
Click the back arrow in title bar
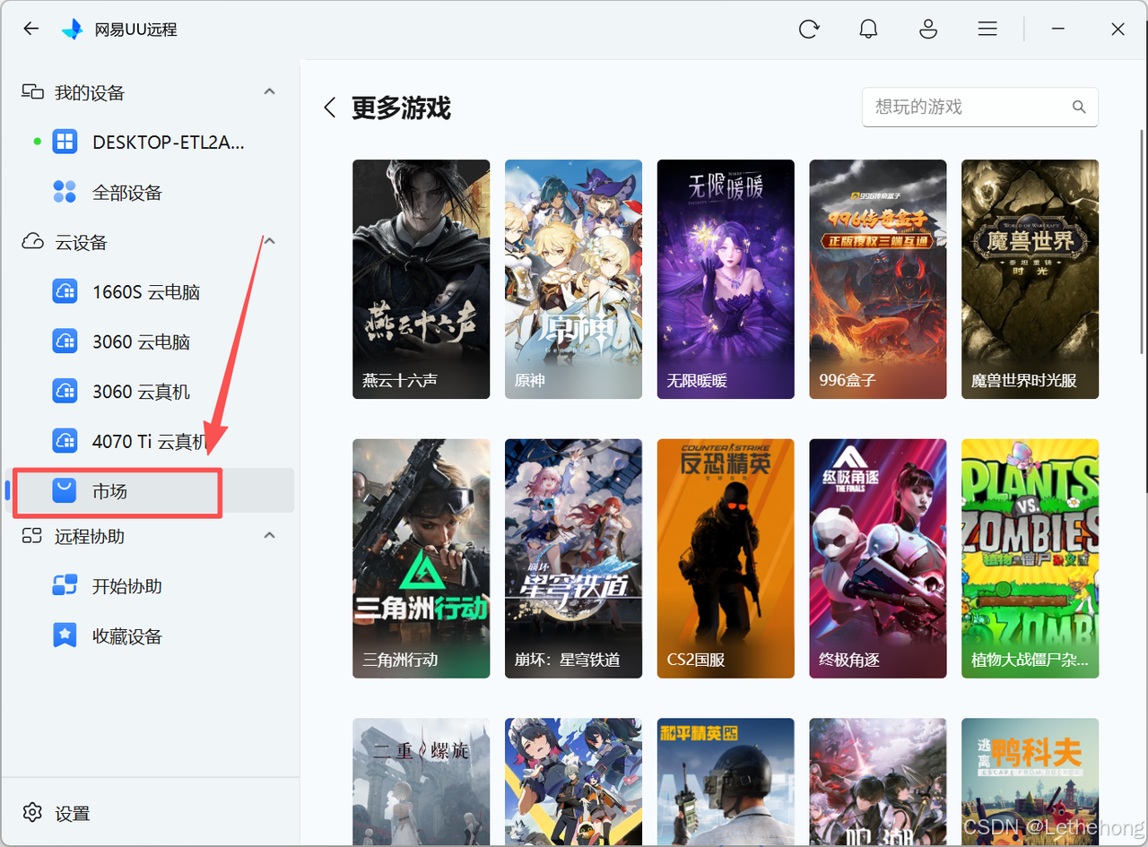point(31,29)
